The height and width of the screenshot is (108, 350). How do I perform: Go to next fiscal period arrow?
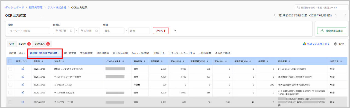click(336, 15)
